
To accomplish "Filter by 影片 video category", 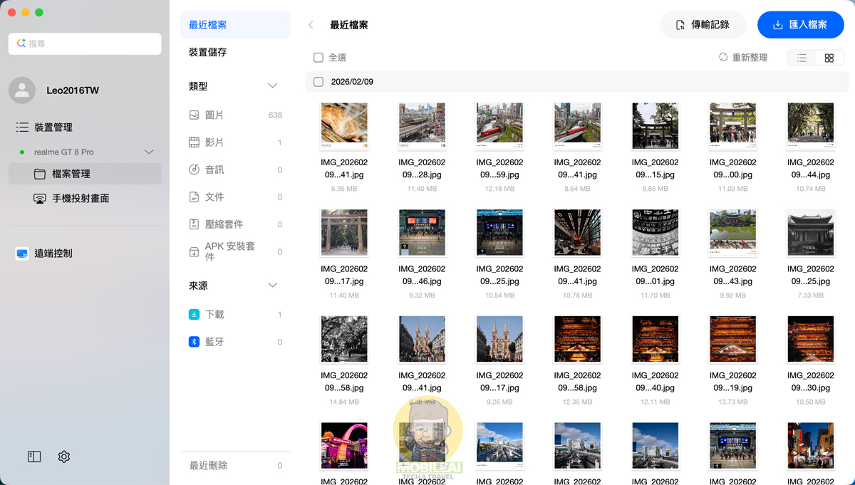I will coord(235,142).
